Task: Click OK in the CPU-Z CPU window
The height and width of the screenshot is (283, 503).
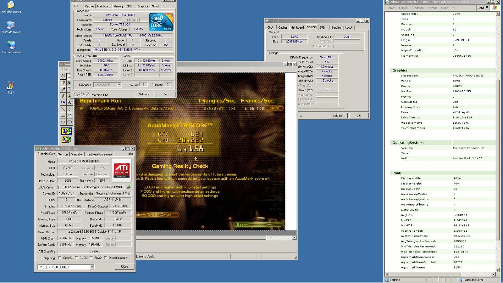Action: tap(165, 94)
